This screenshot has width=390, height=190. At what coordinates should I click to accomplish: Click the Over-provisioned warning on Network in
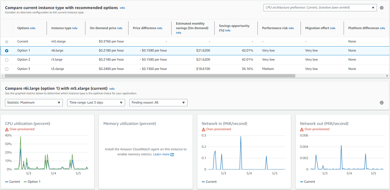[x=216, y=129]
